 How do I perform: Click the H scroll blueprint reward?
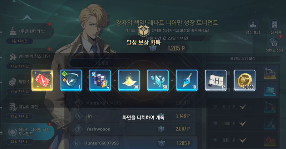(216, 80)
